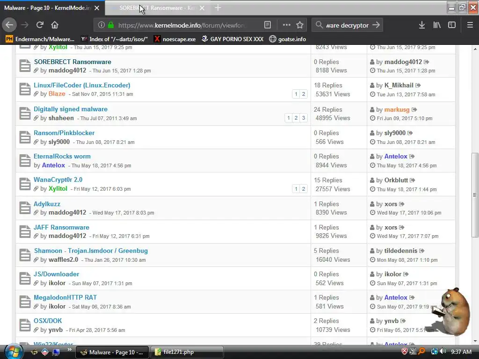Open WanaCrypt0r 2.0 topic
Image resolution: width=479 pixels, height=359 pixels.
pyautogui.click(x=58, y=180)
